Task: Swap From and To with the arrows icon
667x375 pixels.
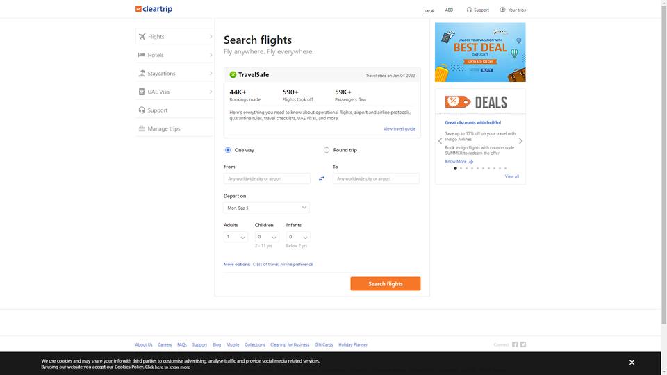Action: coord(322,178)
